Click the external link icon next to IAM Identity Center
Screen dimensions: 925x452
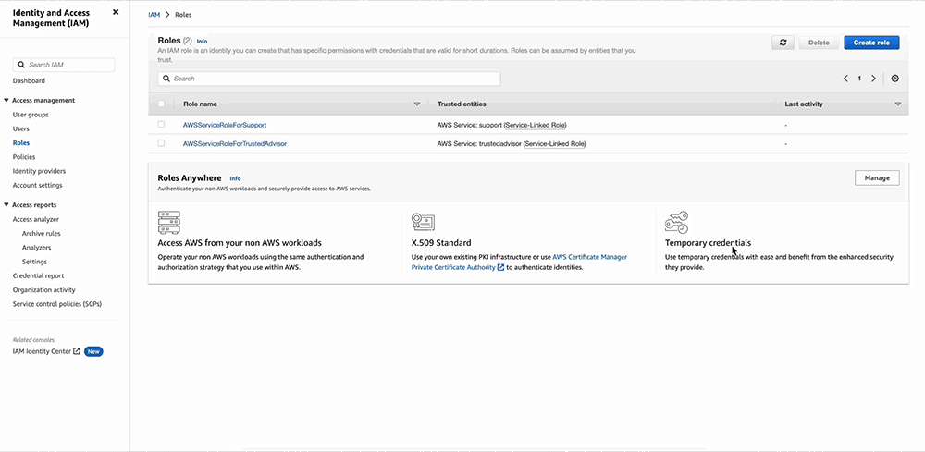[x=77, y=351]
